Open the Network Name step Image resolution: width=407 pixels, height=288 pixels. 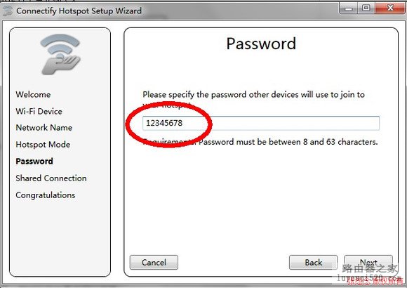[x=44, y=128]
